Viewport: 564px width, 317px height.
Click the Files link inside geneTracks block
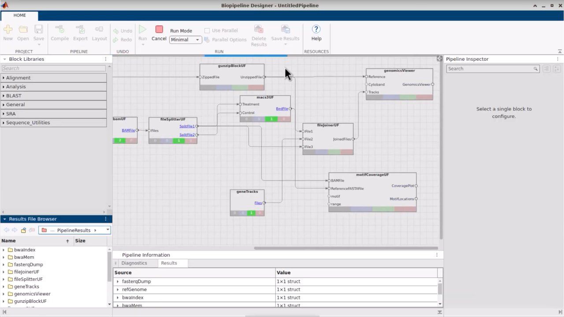tap(258, 203)
